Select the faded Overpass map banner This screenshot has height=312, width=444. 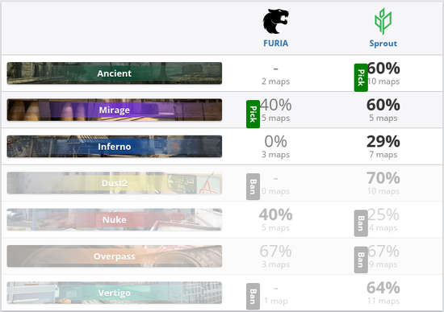[115, 256]
